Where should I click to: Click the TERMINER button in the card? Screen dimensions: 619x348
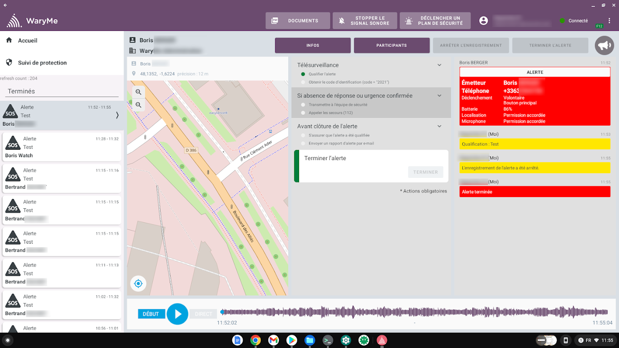pos(426,172)
